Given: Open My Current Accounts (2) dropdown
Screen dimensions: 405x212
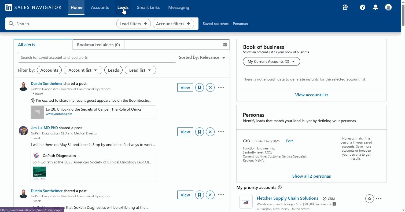Looking at the screenshot, I should [271, 61].
